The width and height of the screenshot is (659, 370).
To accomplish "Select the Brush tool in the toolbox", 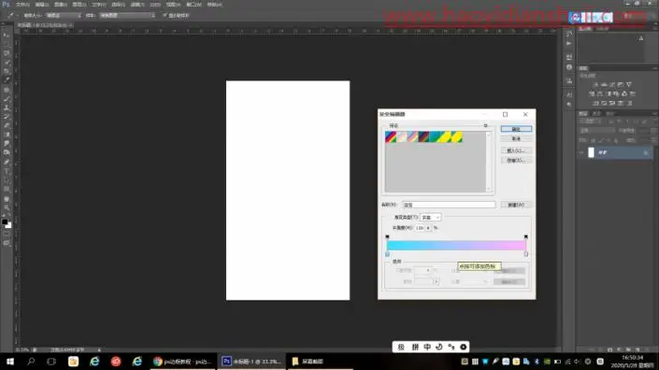I will (x=7, y=99).
